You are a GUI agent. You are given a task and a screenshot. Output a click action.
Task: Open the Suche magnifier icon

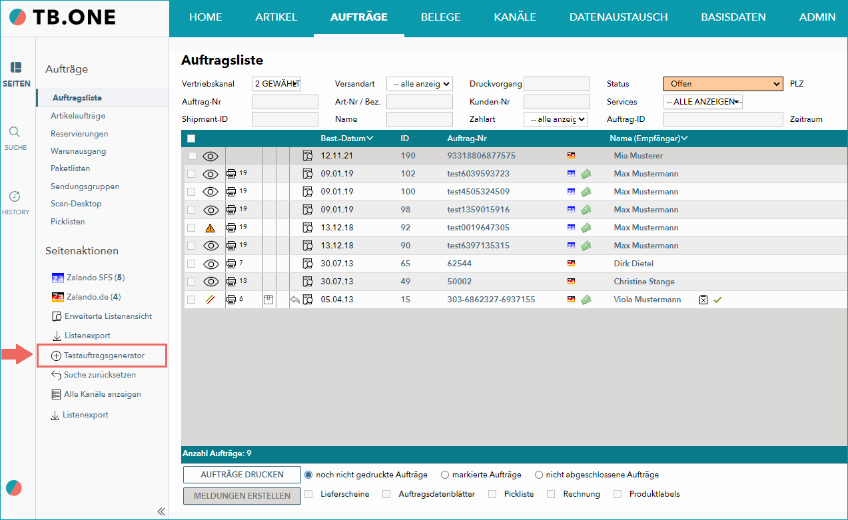(15, 131)
